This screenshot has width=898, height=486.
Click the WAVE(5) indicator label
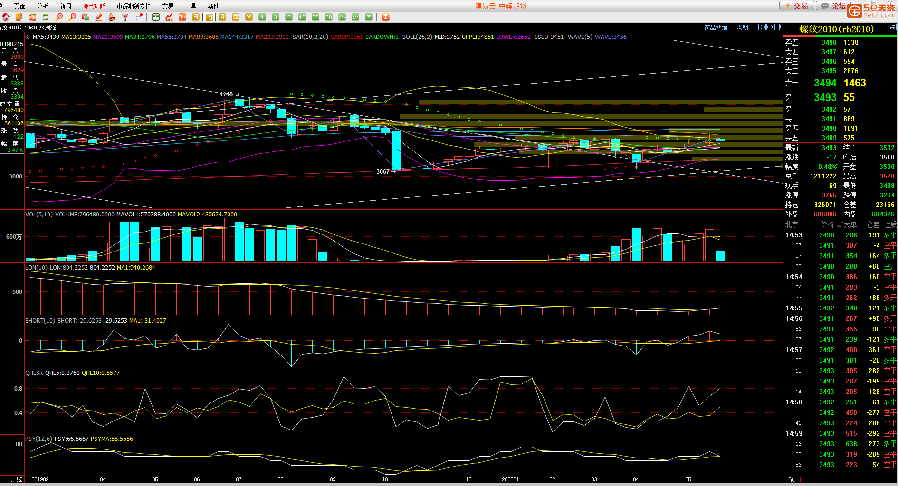(x=580, y=37)
